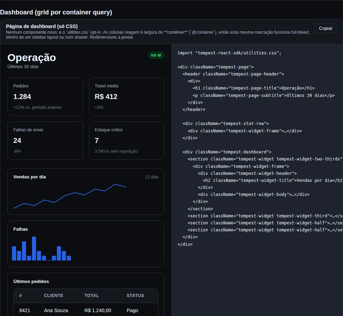
Task: Click the tempest-page-title code line
Action: [x=253, y=88]
